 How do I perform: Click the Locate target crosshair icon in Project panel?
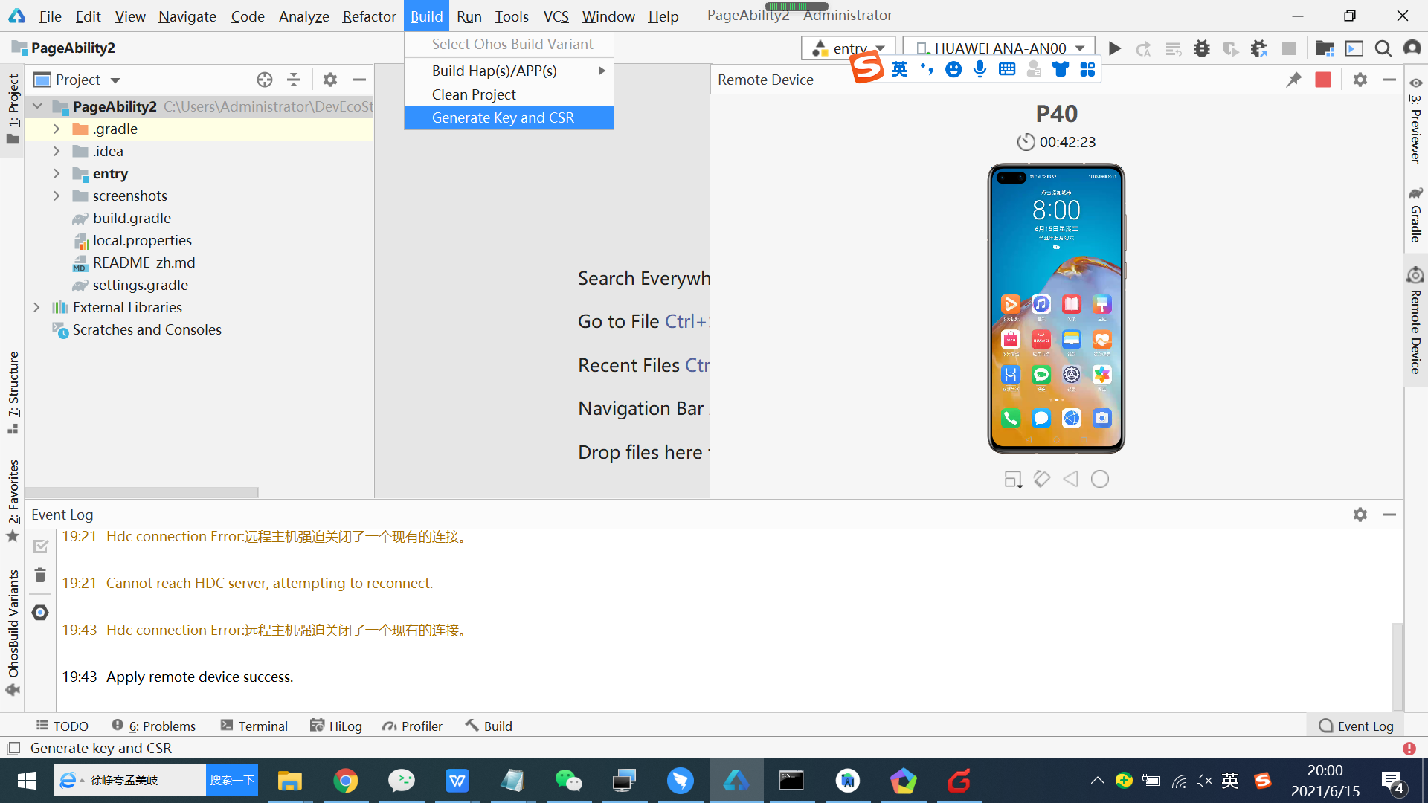(265, 80)
